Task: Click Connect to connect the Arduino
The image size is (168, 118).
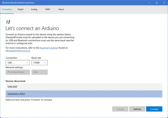Action: [154, 109]
